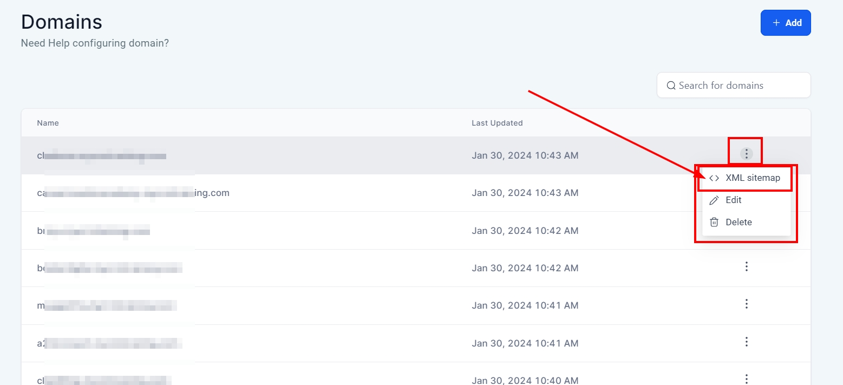This screenshot has width=843, height=385.
Task: Choose Edit in the row actions menu
Action: tap(734, 200)
